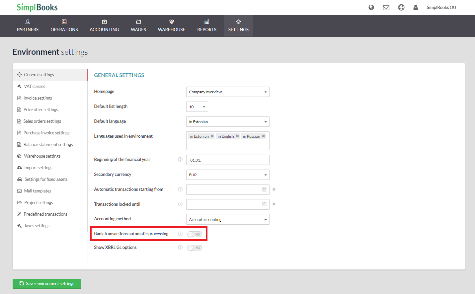Click Save environment settings
Screen dimensions: 475x294
click(x=47, y=284)
